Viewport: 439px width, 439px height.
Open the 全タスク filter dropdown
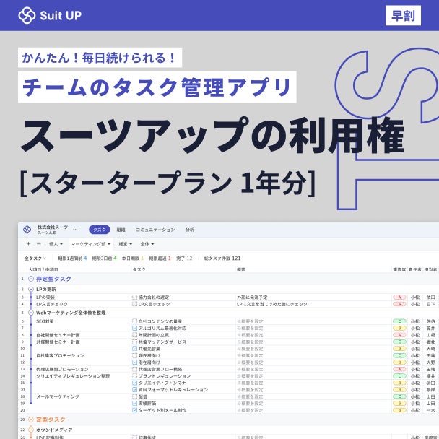tap(35, 258)
